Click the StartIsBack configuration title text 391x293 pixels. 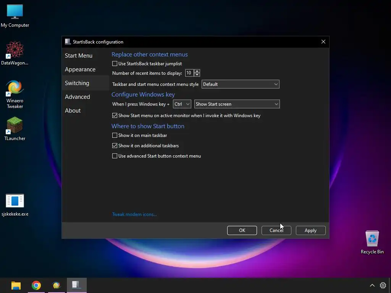[98, 42]
